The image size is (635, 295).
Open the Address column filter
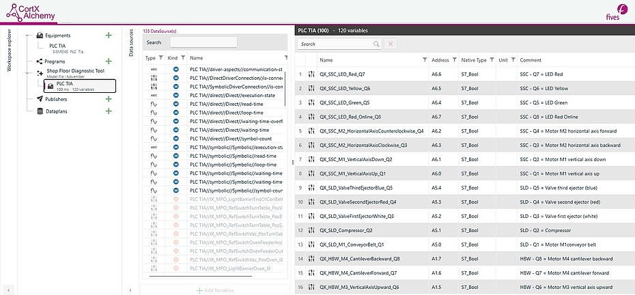click(x=455, y=60)
